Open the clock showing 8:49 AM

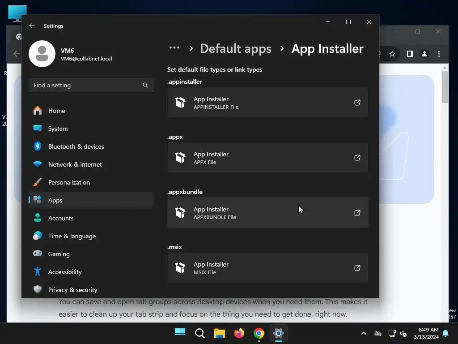[426, 333]
